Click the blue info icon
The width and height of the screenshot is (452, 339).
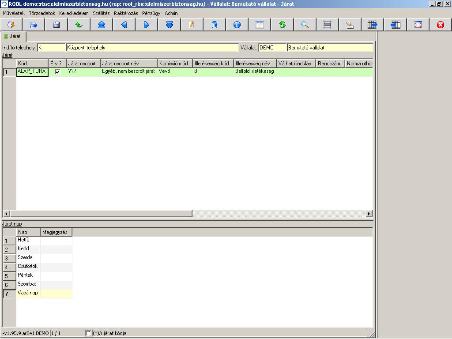pyautogui.click(x=237, y=25)
